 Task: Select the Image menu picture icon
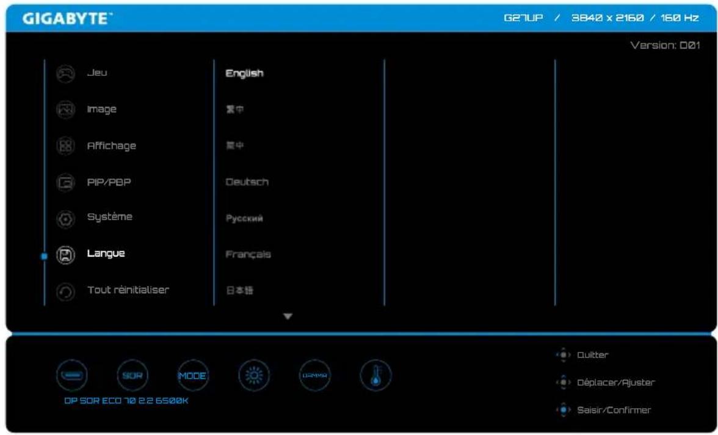coord(65,109)
